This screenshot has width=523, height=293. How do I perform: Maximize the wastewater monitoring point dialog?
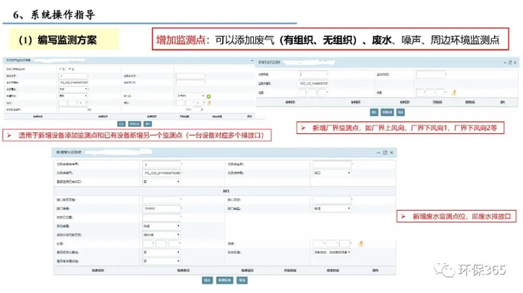[x=385, y=153]
